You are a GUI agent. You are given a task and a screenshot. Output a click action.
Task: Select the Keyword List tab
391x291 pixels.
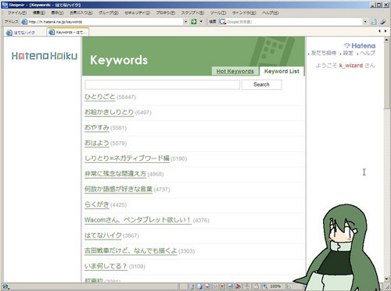pyautogui.click(x=282, y=71)
